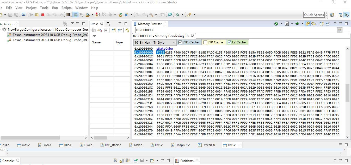Viewport: 351px width, 165px height.
Task: Disable the L1D Cache checkbox
Action: coord(180,42)
